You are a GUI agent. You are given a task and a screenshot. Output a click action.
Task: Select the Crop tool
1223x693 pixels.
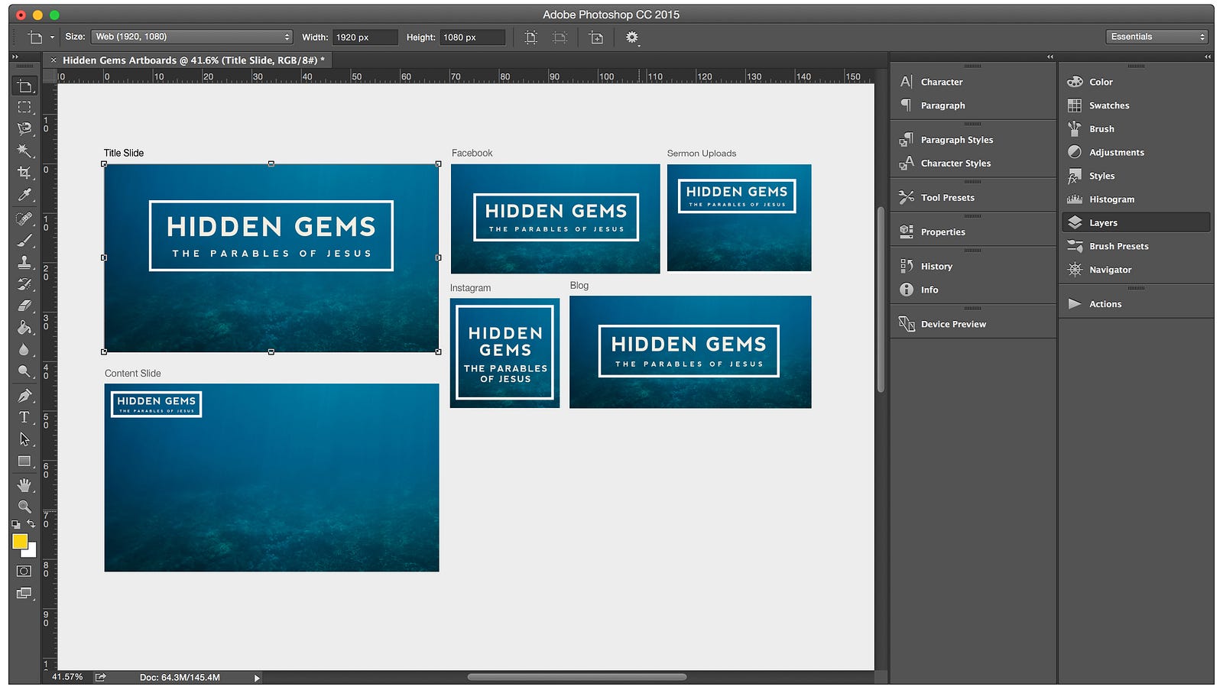[24, 173]
